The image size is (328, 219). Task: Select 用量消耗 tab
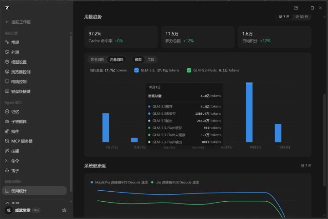[x=117, y=60]
